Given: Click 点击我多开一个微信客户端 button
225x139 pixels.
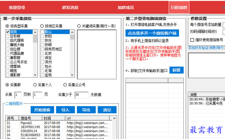Looking at the screenshot, I should pyautogui.click(x=152, y=33).
